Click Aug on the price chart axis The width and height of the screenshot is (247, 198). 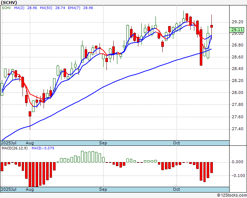30,143
